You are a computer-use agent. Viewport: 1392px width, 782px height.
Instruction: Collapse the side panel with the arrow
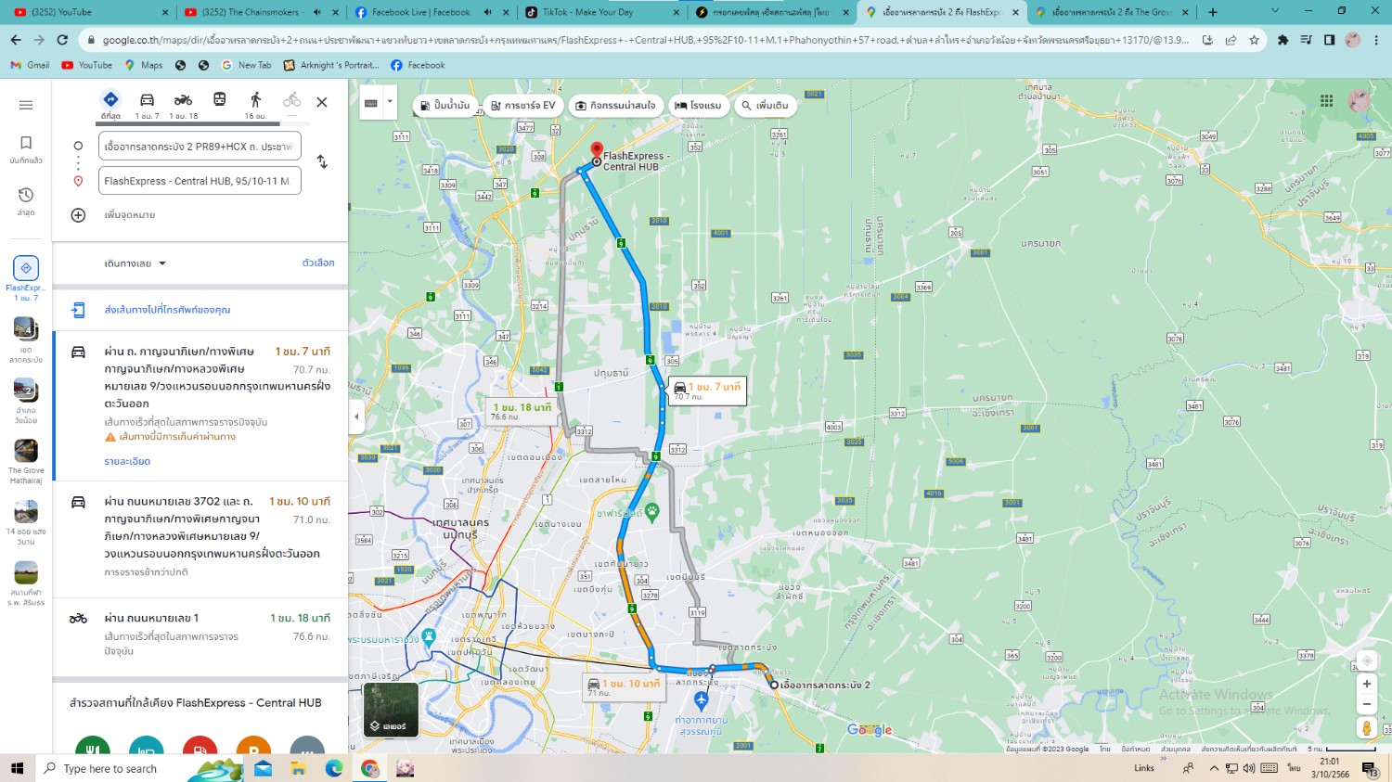click(x=356, y=417)
